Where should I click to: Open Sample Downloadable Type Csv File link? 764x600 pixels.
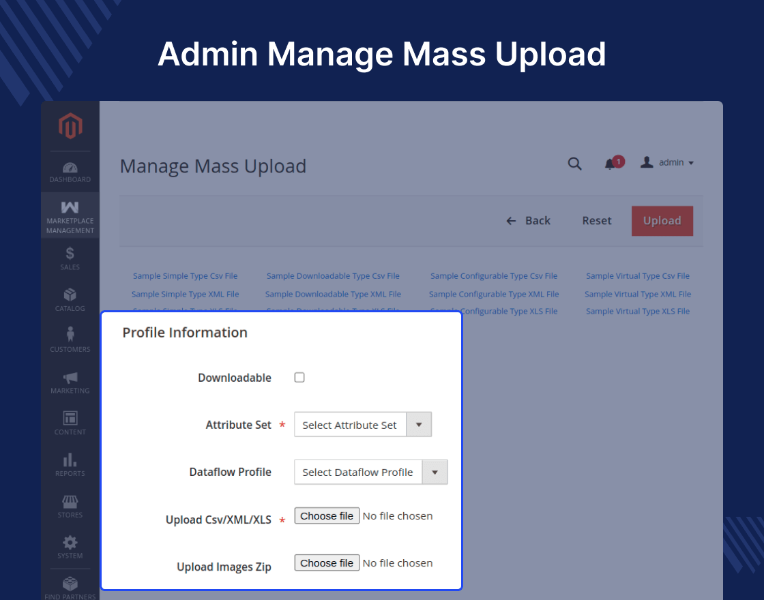pyautogui.click(x=333, y=275)
